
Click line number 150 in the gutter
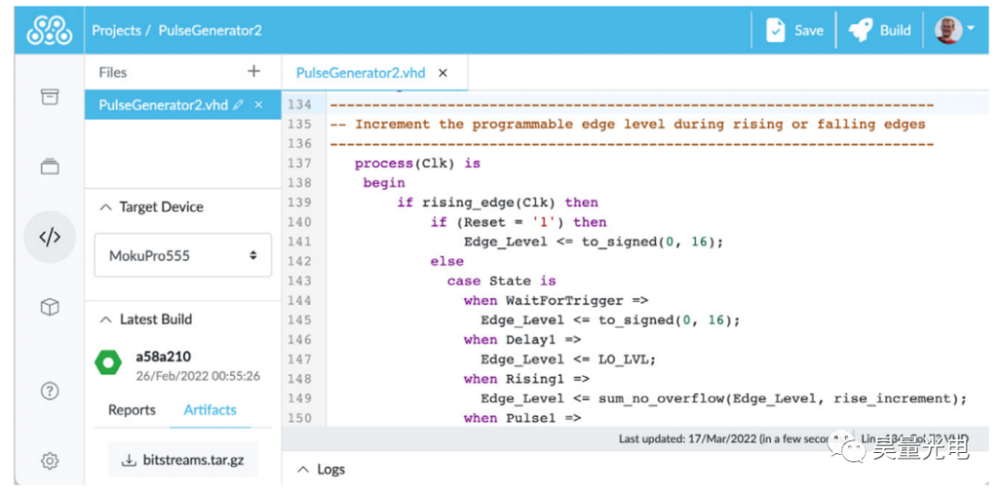(x=300, y=418)
